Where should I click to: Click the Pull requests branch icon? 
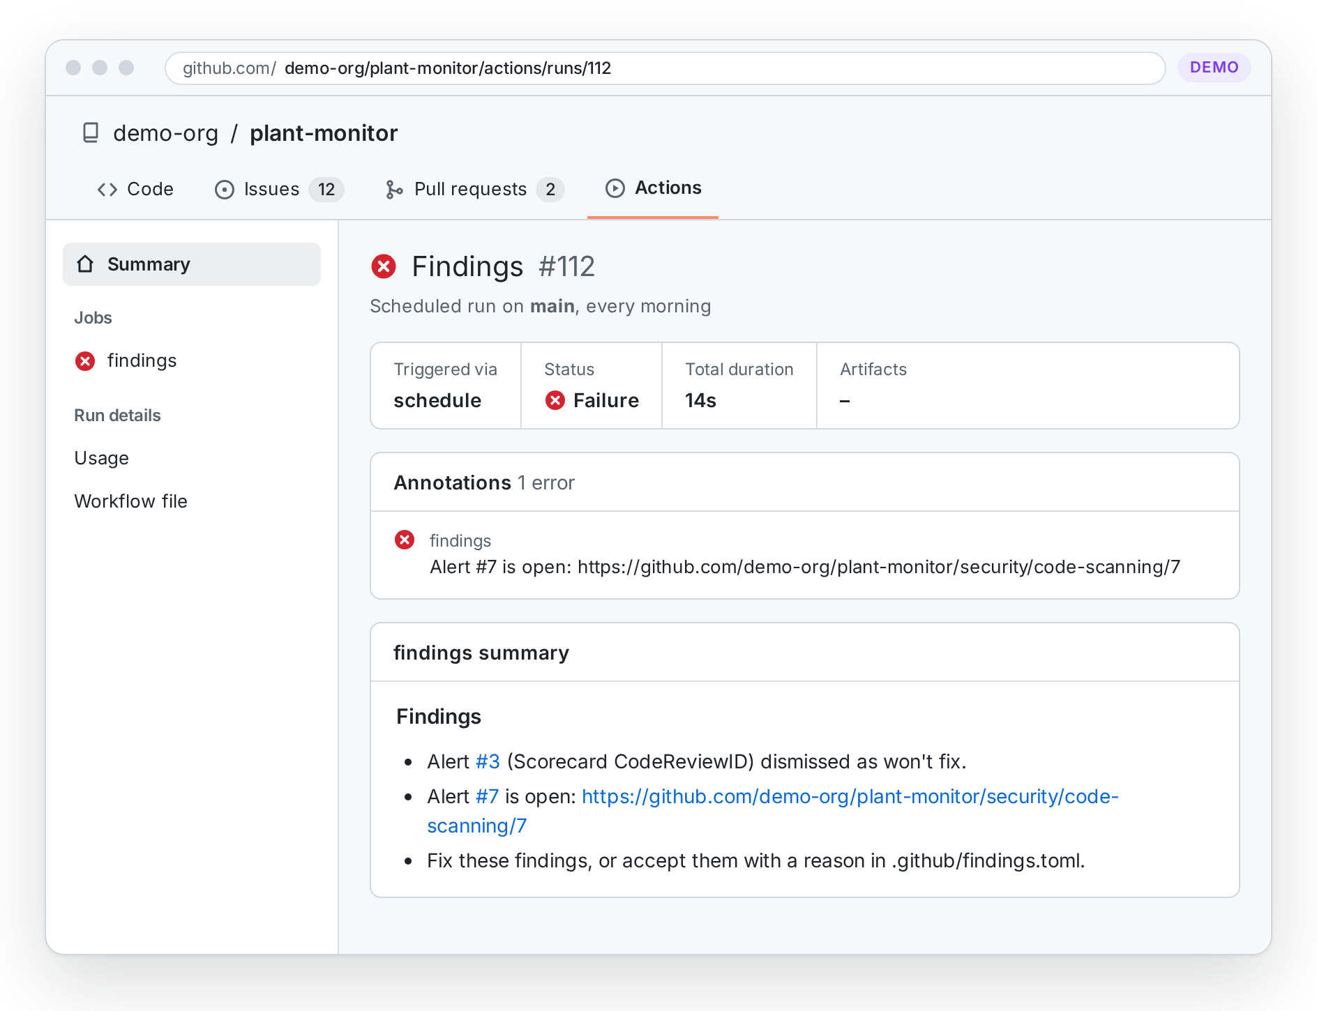click(x=394, y=189)
